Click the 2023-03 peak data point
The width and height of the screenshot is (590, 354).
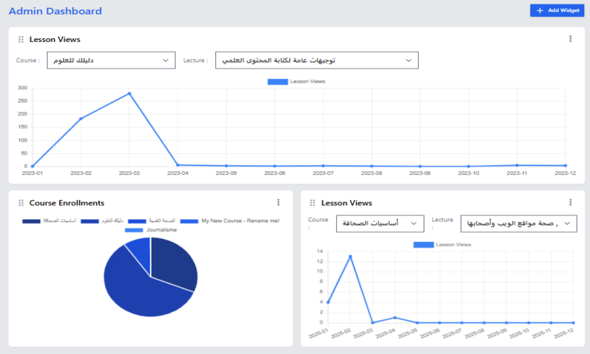(129, 94)
